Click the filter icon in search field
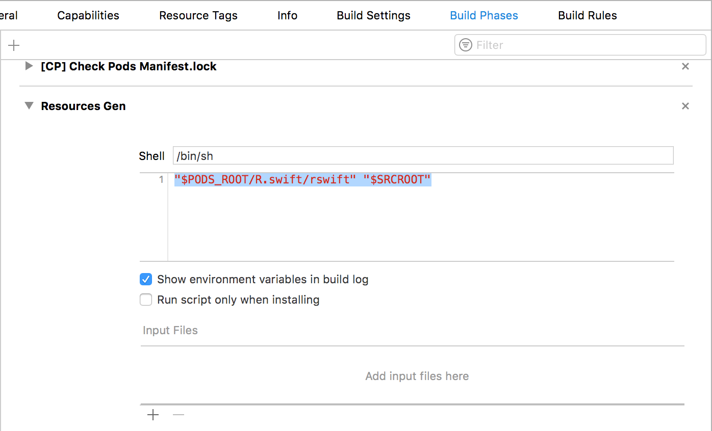The height and width of the screenshot is (431, 712). 466,45
